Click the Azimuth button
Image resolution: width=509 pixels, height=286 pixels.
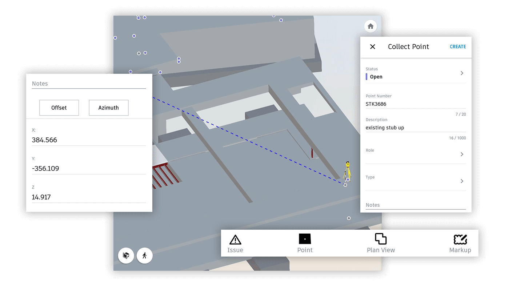tap(109, 108)
